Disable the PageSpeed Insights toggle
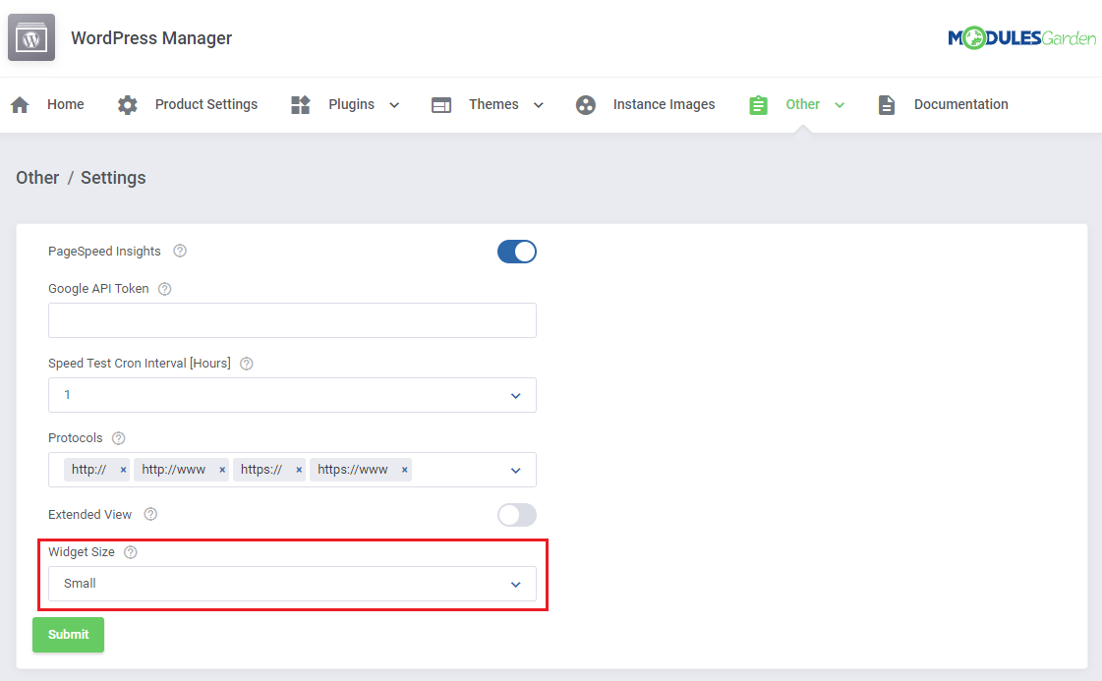 click(x=516, y=252)
